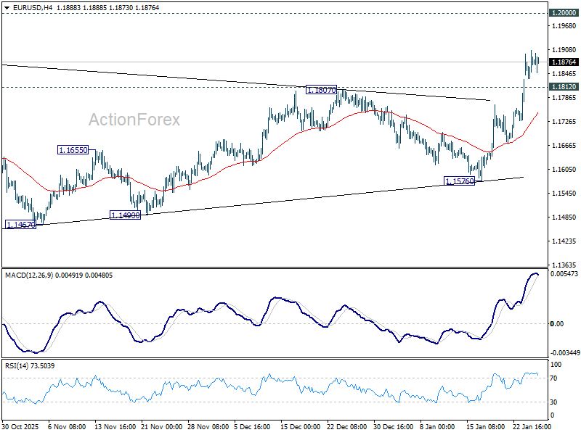This screenshot has width=581, height=435.
Task: Click the 8 Jan 00:00 time label
Action: click(x=437, y=426)
